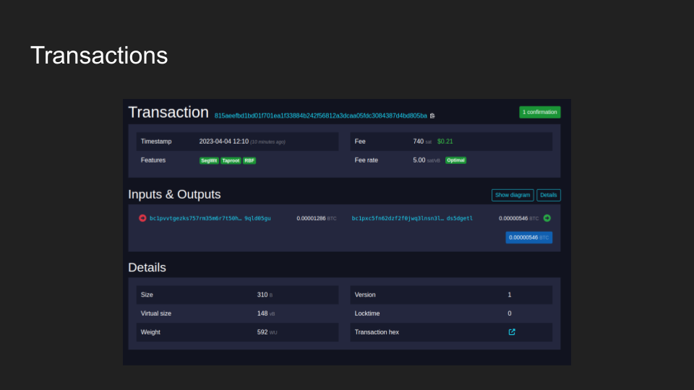The width and height of the screenshot is (694, 390).
Task: Click the RBF feature badge
Action: [x=249, y=160]
